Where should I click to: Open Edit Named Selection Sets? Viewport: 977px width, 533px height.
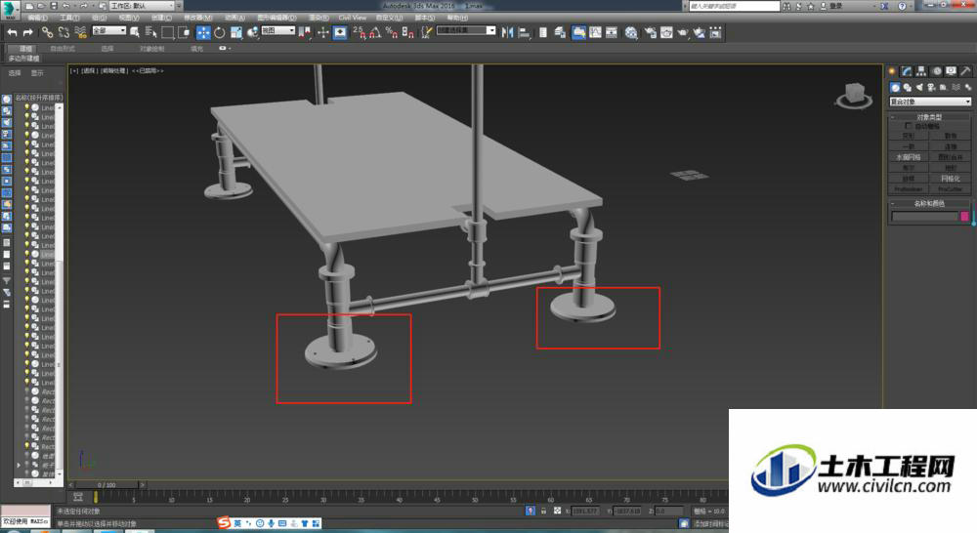tap(426, 32)
